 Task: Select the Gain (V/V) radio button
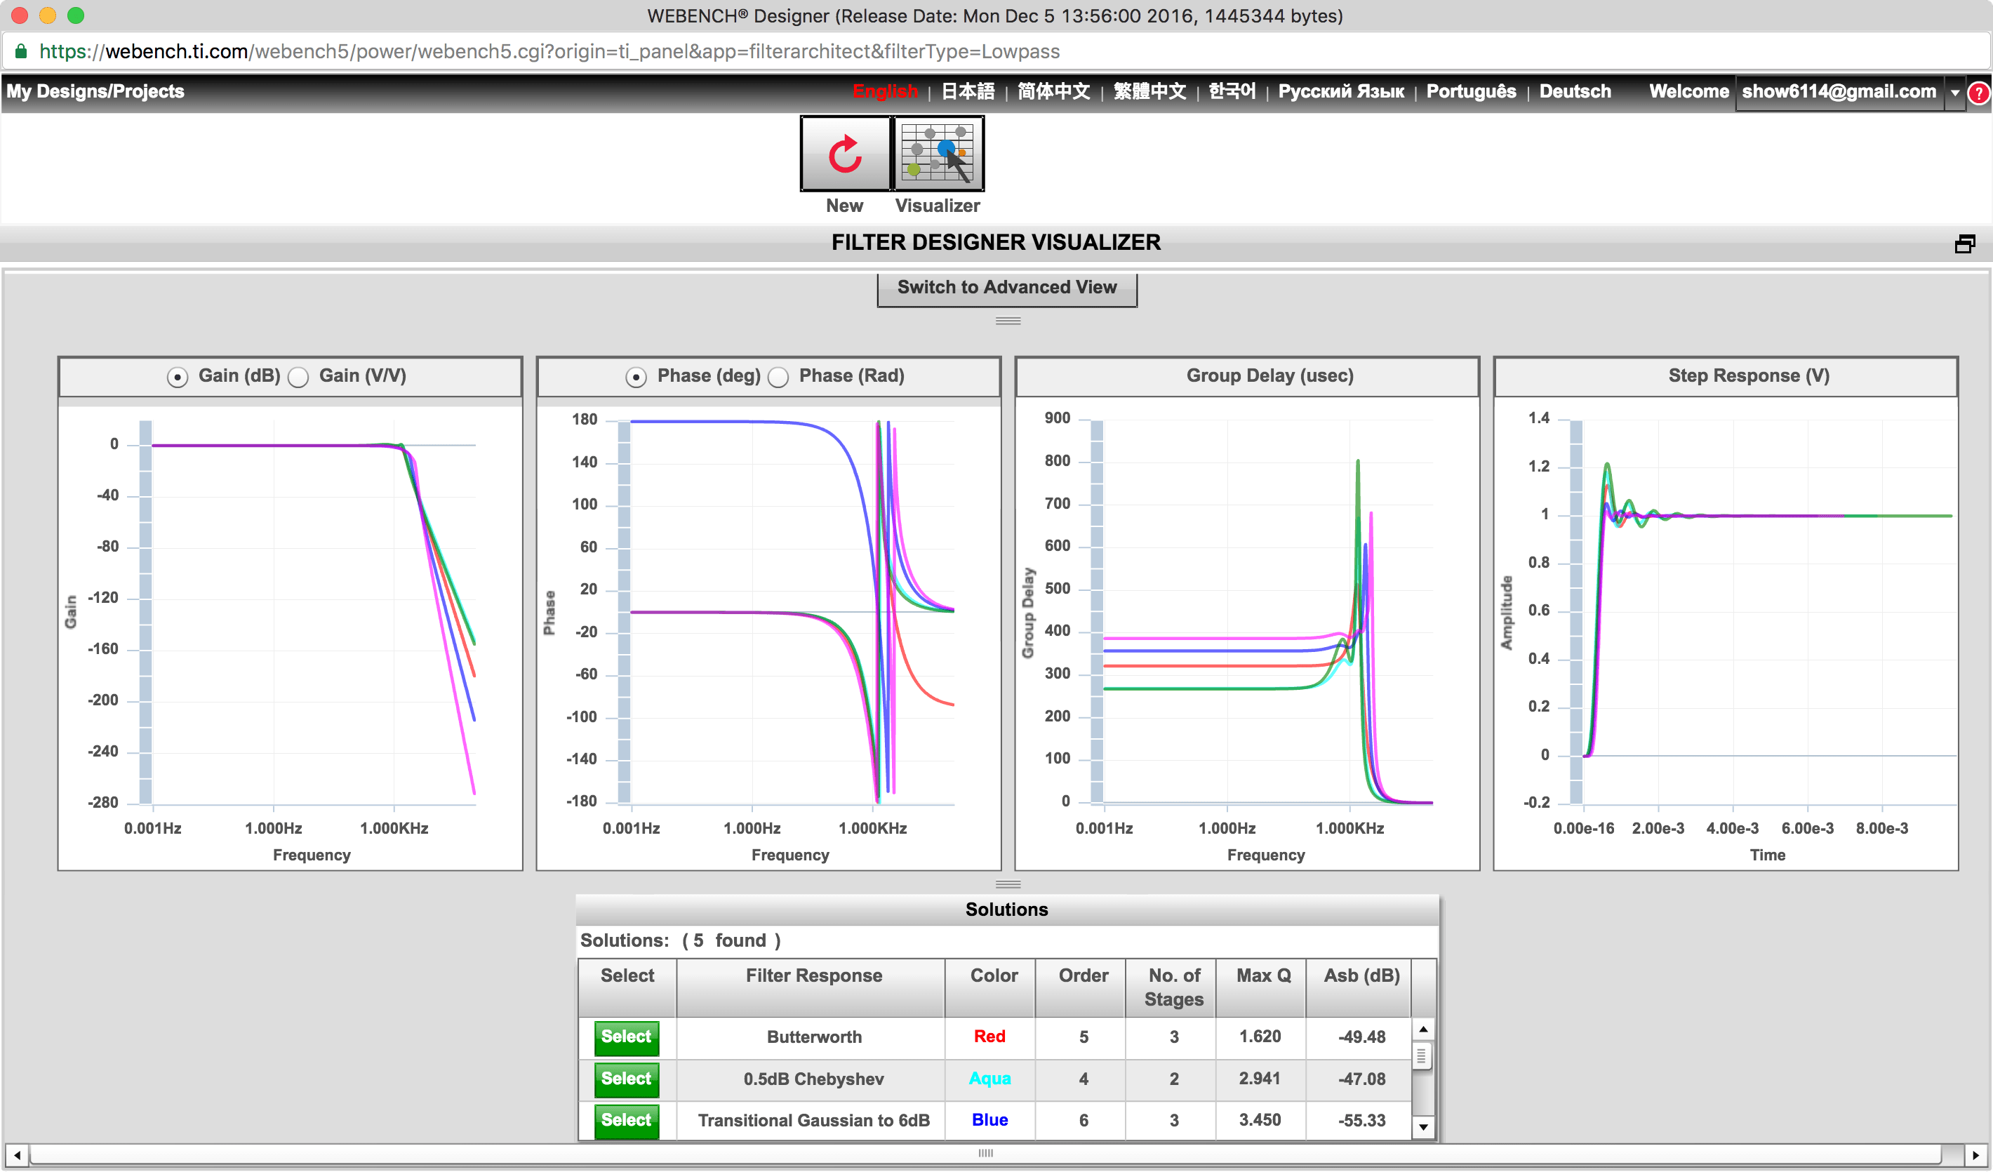pos(298,378)
